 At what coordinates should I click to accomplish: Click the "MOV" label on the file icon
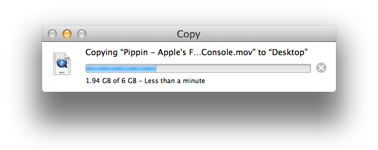point(62,72)
